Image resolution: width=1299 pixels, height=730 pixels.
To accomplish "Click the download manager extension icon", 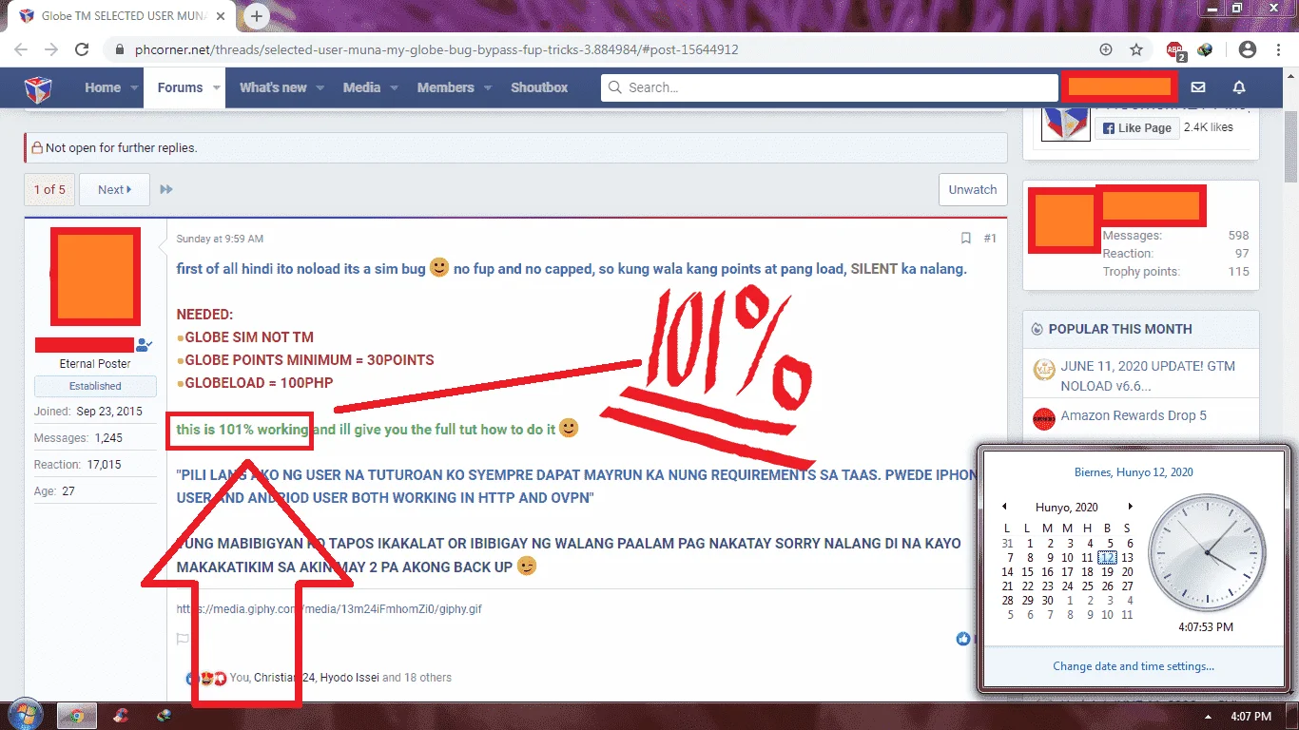I will click(1205, 49).
